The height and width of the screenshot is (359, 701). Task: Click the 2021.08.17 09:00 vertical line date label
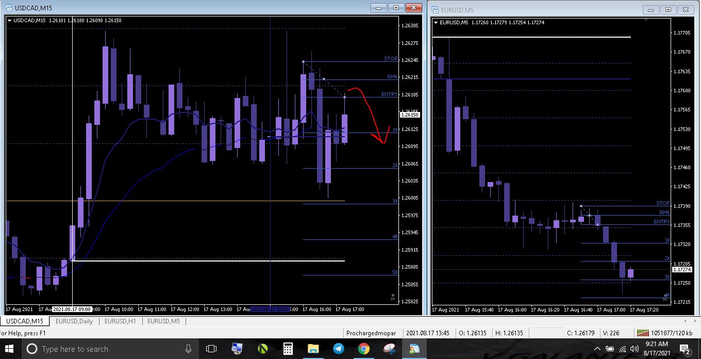[x=72, y=309]
